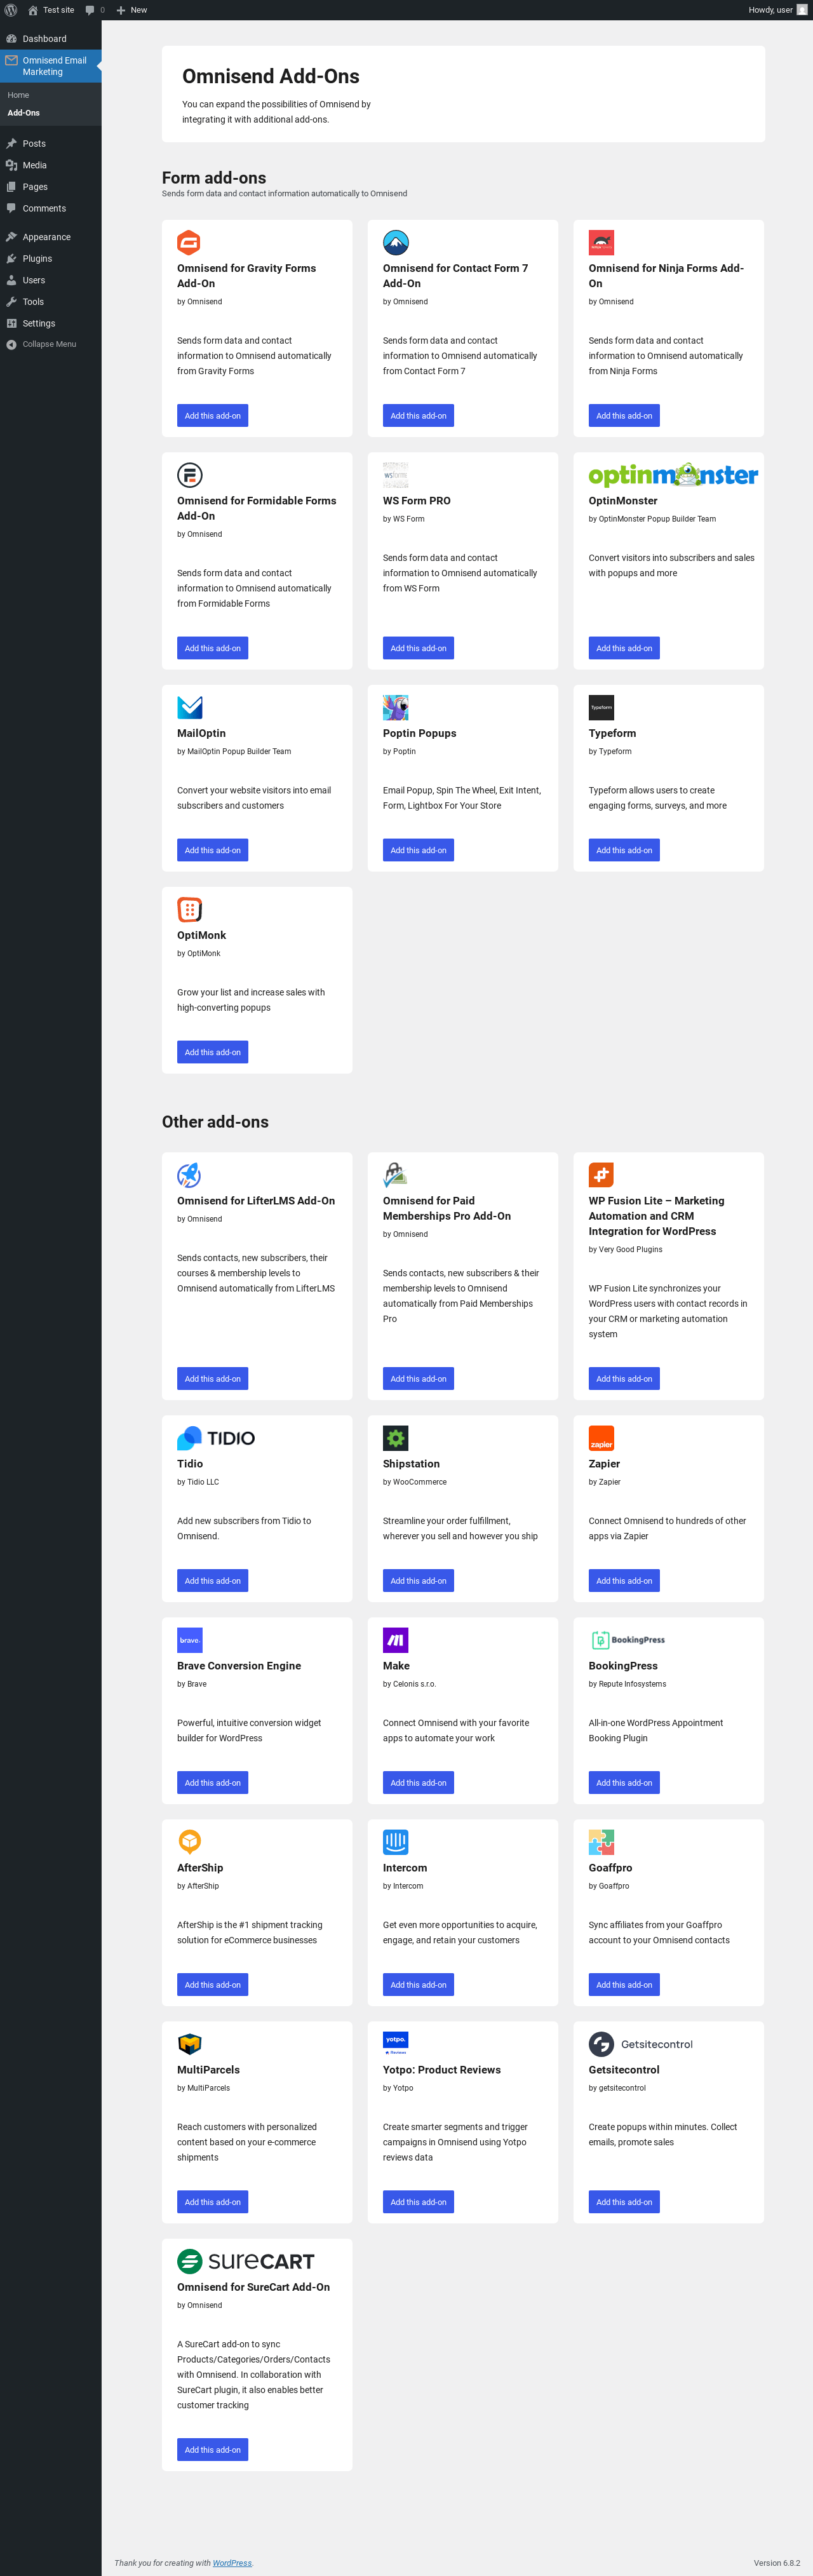Click the Gravity Forms add-on logo icon
This screenshot has width=813, height=2576.
(189, 242)
